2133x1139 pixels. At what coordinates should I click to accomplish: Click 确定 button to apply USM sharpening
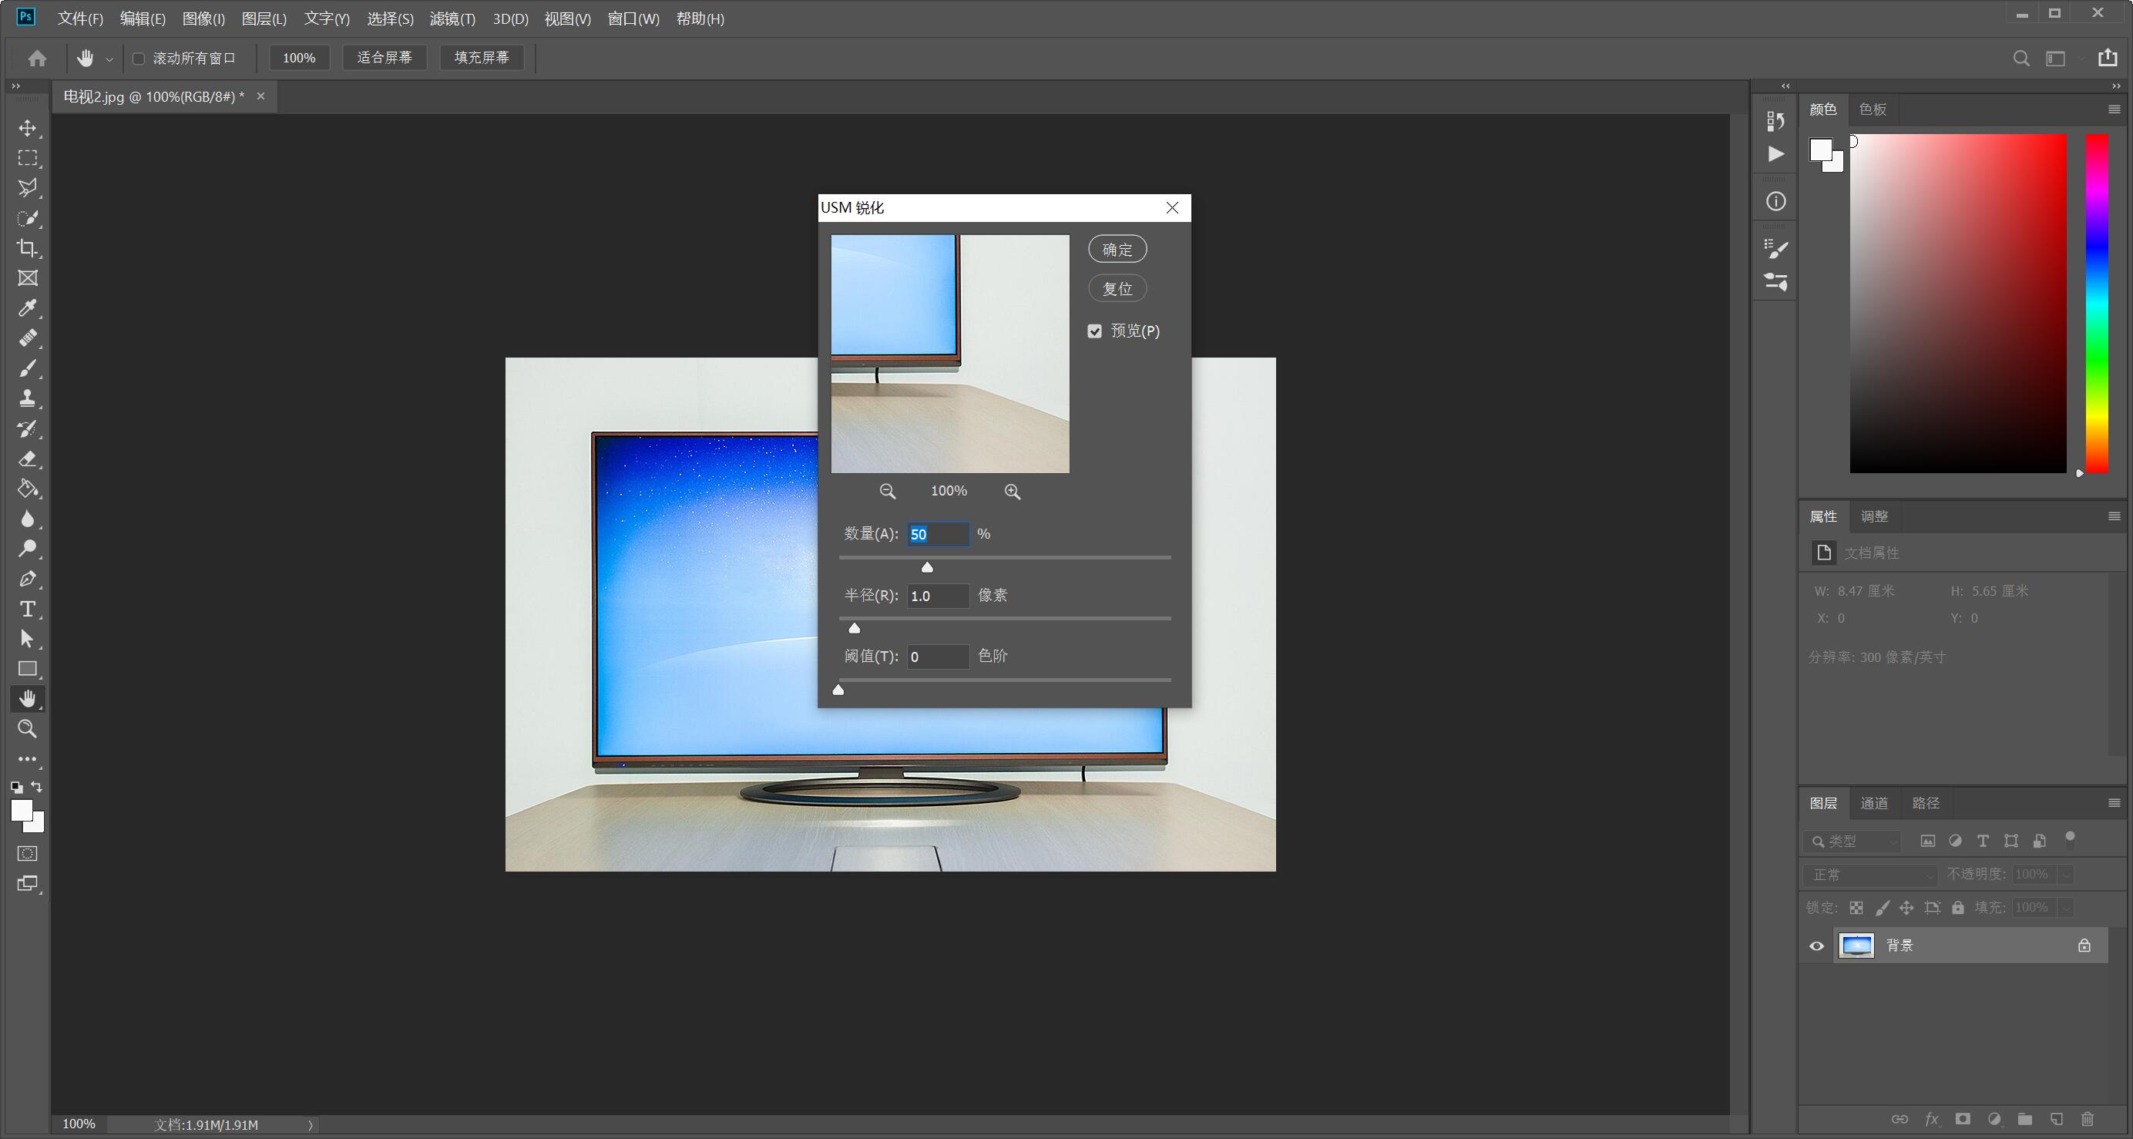(1120, 250)
